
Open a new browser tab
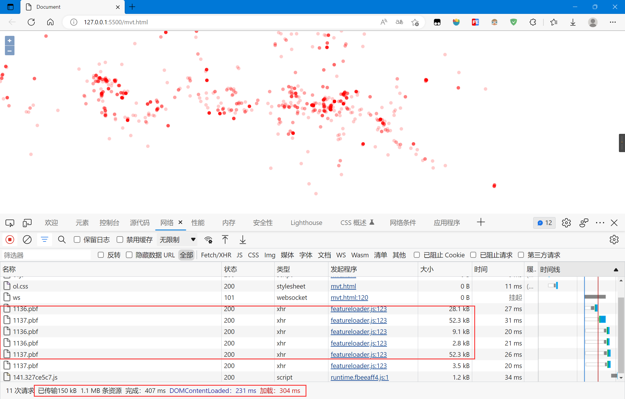[132, 7]
